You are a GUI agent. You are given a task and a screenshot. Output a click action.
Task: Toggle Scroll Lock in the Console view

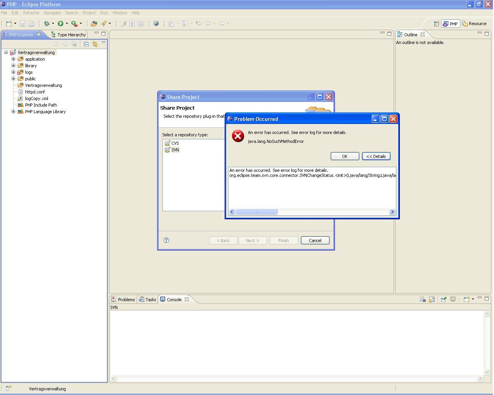(432, 300)
